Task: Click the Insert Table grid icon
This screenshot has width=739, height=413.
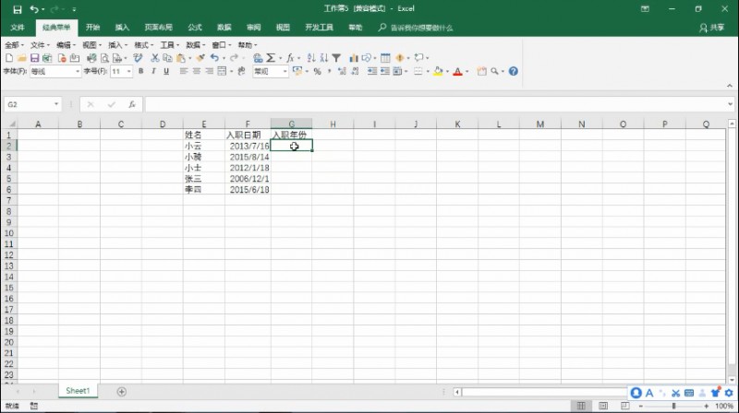Action: pyautogui.click(x=385, y=58)
